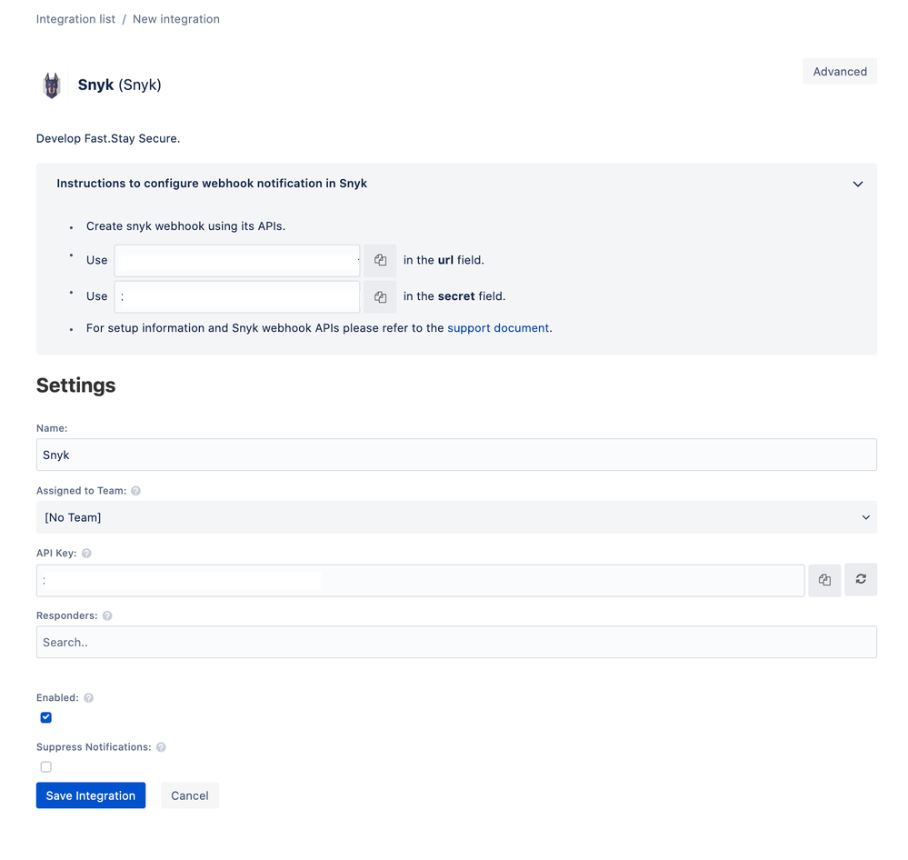Click the Snyk logo icon
The height and width of the screenshot is (860, 908).
click(x=52, y=85)
